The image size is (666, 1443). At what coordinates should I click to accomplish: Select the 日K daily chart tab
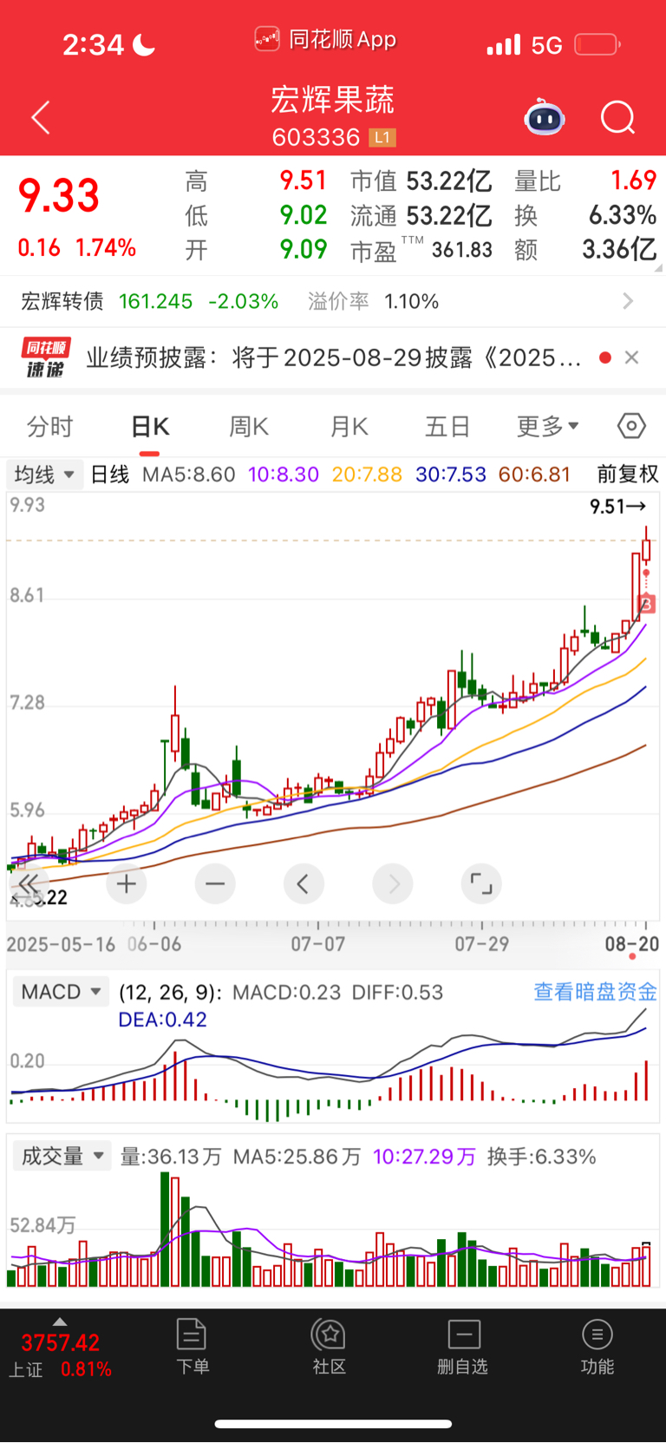tap(149, 426)
